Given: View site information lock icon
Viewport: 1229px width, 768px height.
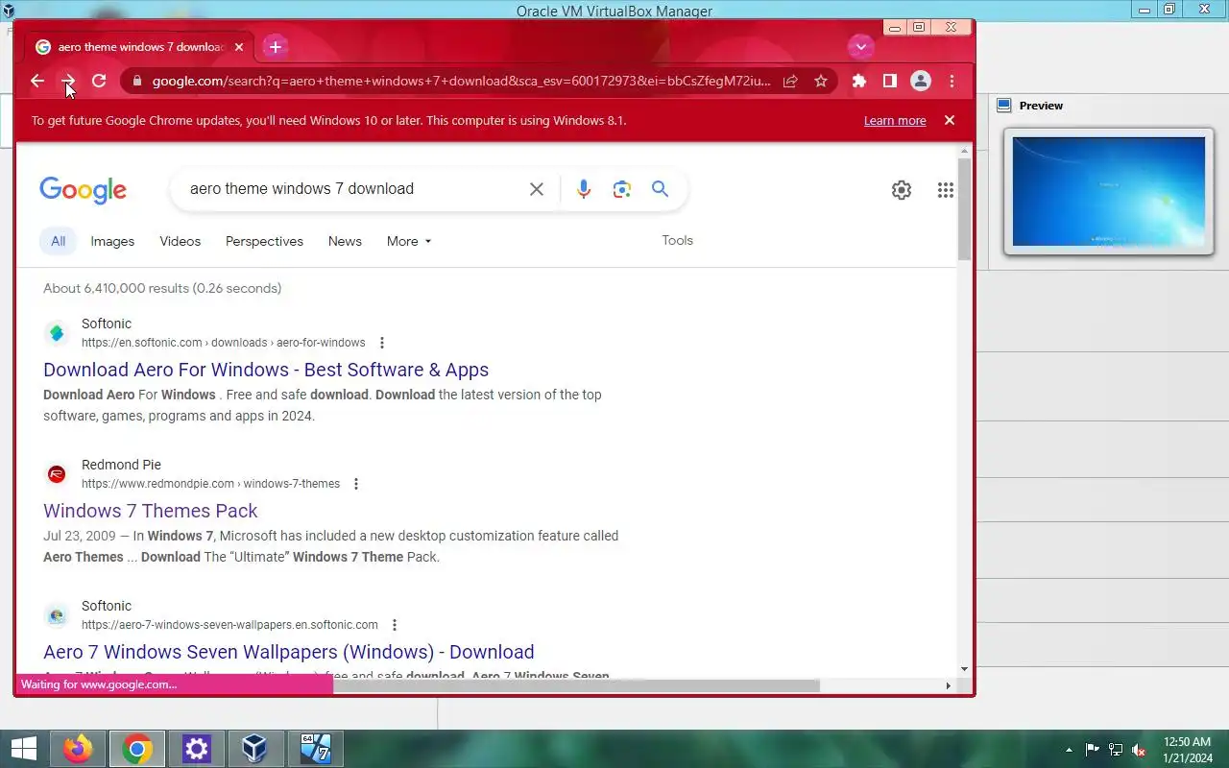Looking at the screenshot, I should click(x=136, y=82).
